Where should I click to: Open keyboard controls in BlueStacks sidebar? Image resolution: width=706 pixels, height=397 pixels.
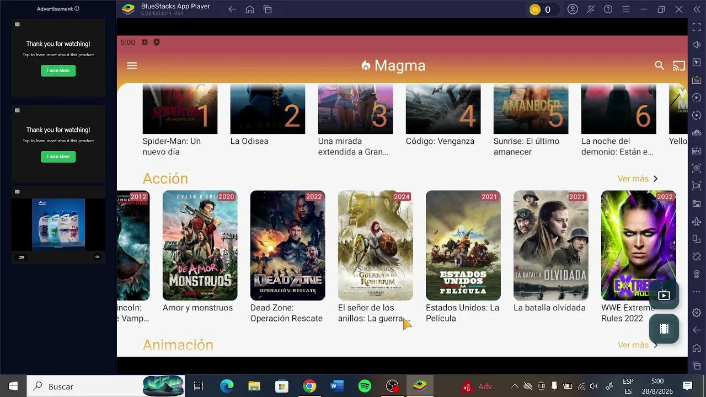(697, 81)
